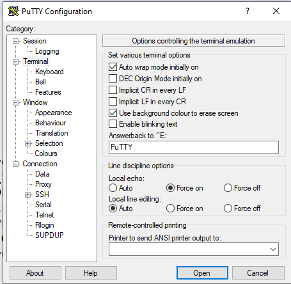This screenshot has width=291, height=284.
Task: Open Appearance settings category
Action: tap(54, 113)
